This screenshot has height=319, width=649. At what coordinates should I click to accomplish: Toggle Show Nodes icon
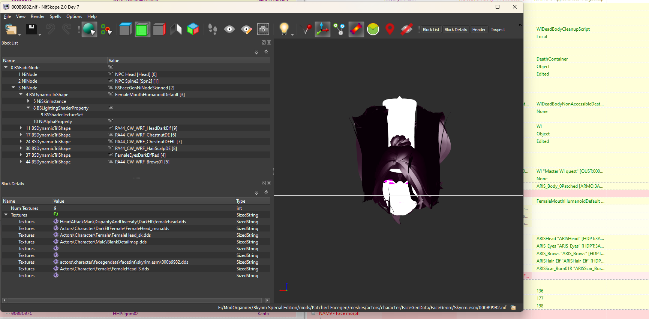click(339, 29)
